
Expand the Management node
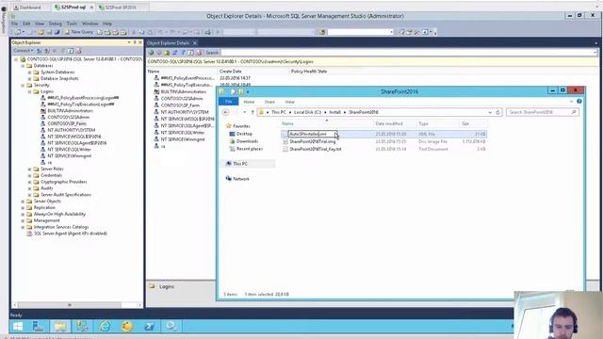click(x=23, y=220)
